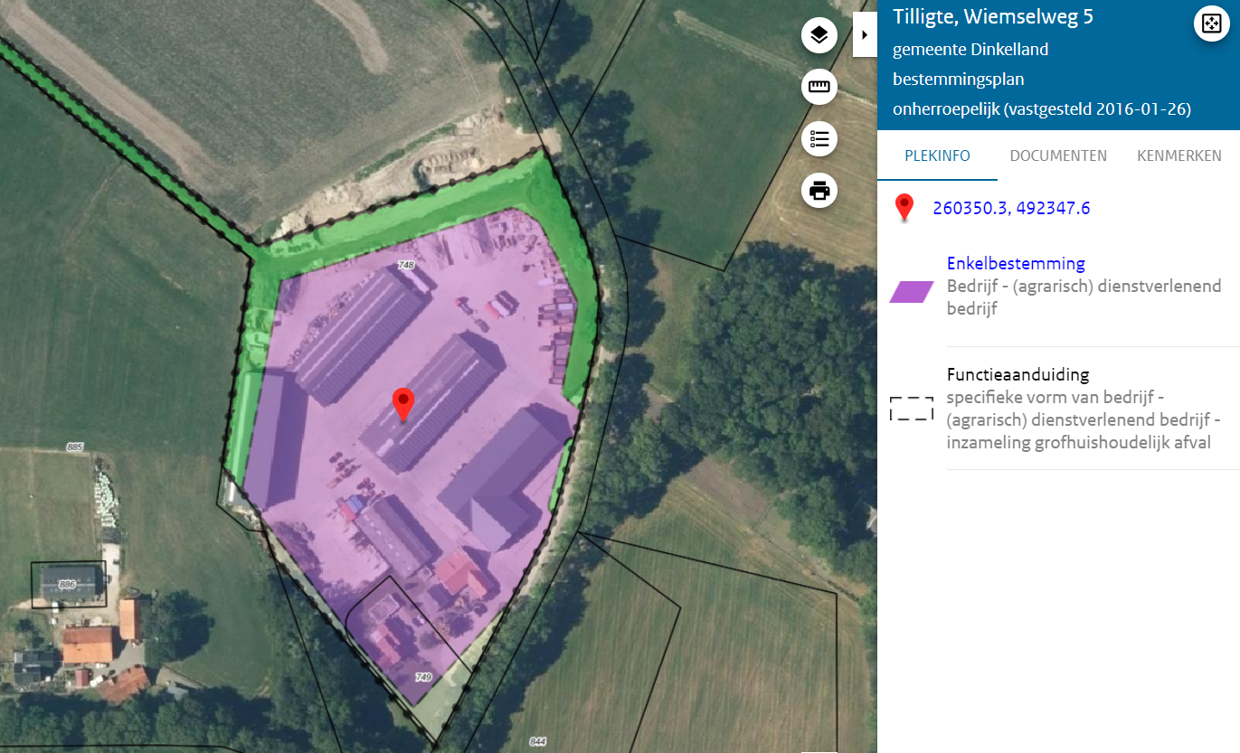Viewport: 1240px width, 753px height.
Task: Click the Tilligte, Wiemselweg 5 title
Action: 992,17
